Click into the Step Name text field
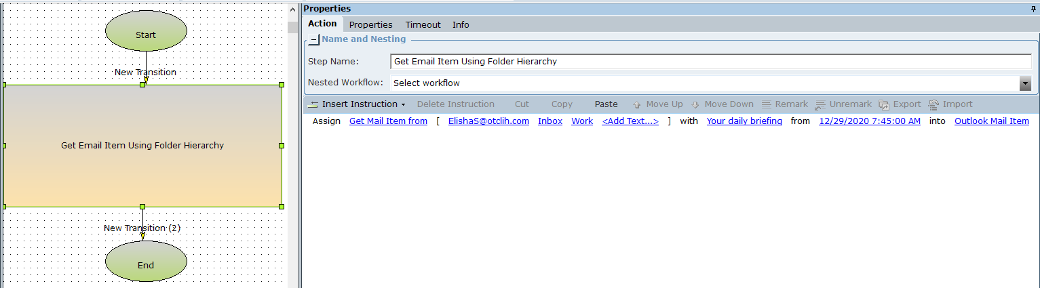The height and width of the screenshot is (288, 1040). pyautogui.click(x=710, y=62)
